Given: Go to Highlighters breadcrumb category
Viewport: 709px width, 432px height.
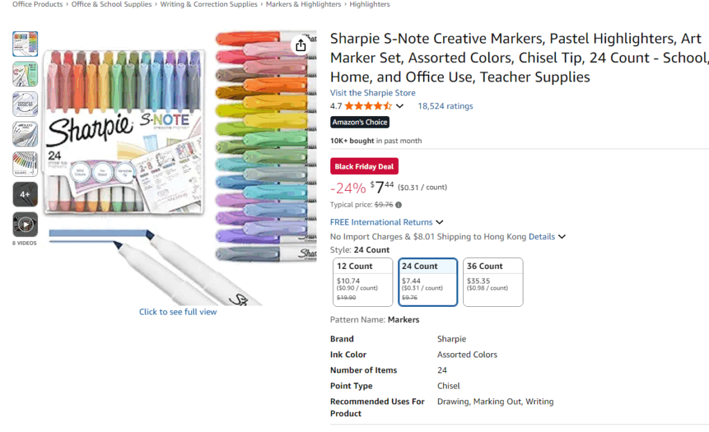Looking at the screenshot, I should point(370,4).
